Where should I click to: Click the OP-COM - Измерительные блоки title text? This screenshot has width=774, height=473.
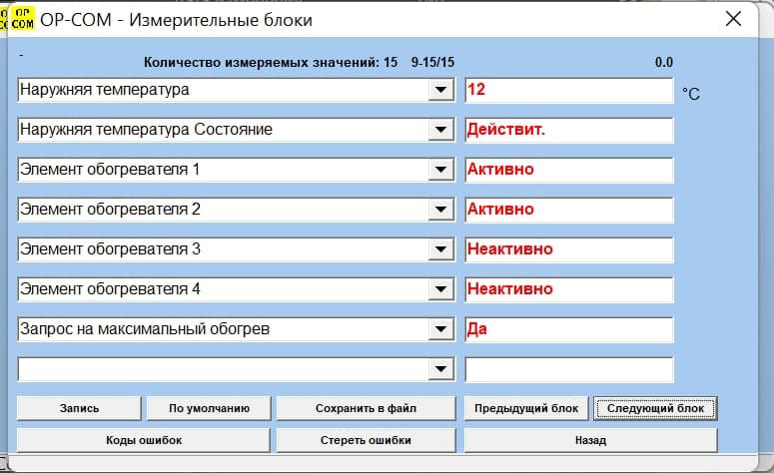tap(176, 20)
